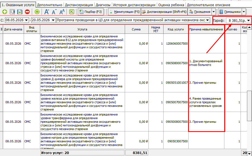The image size is (252, 156).
Task: Click the start date field 08.05.2026
Action: click(x=15, y=20)
